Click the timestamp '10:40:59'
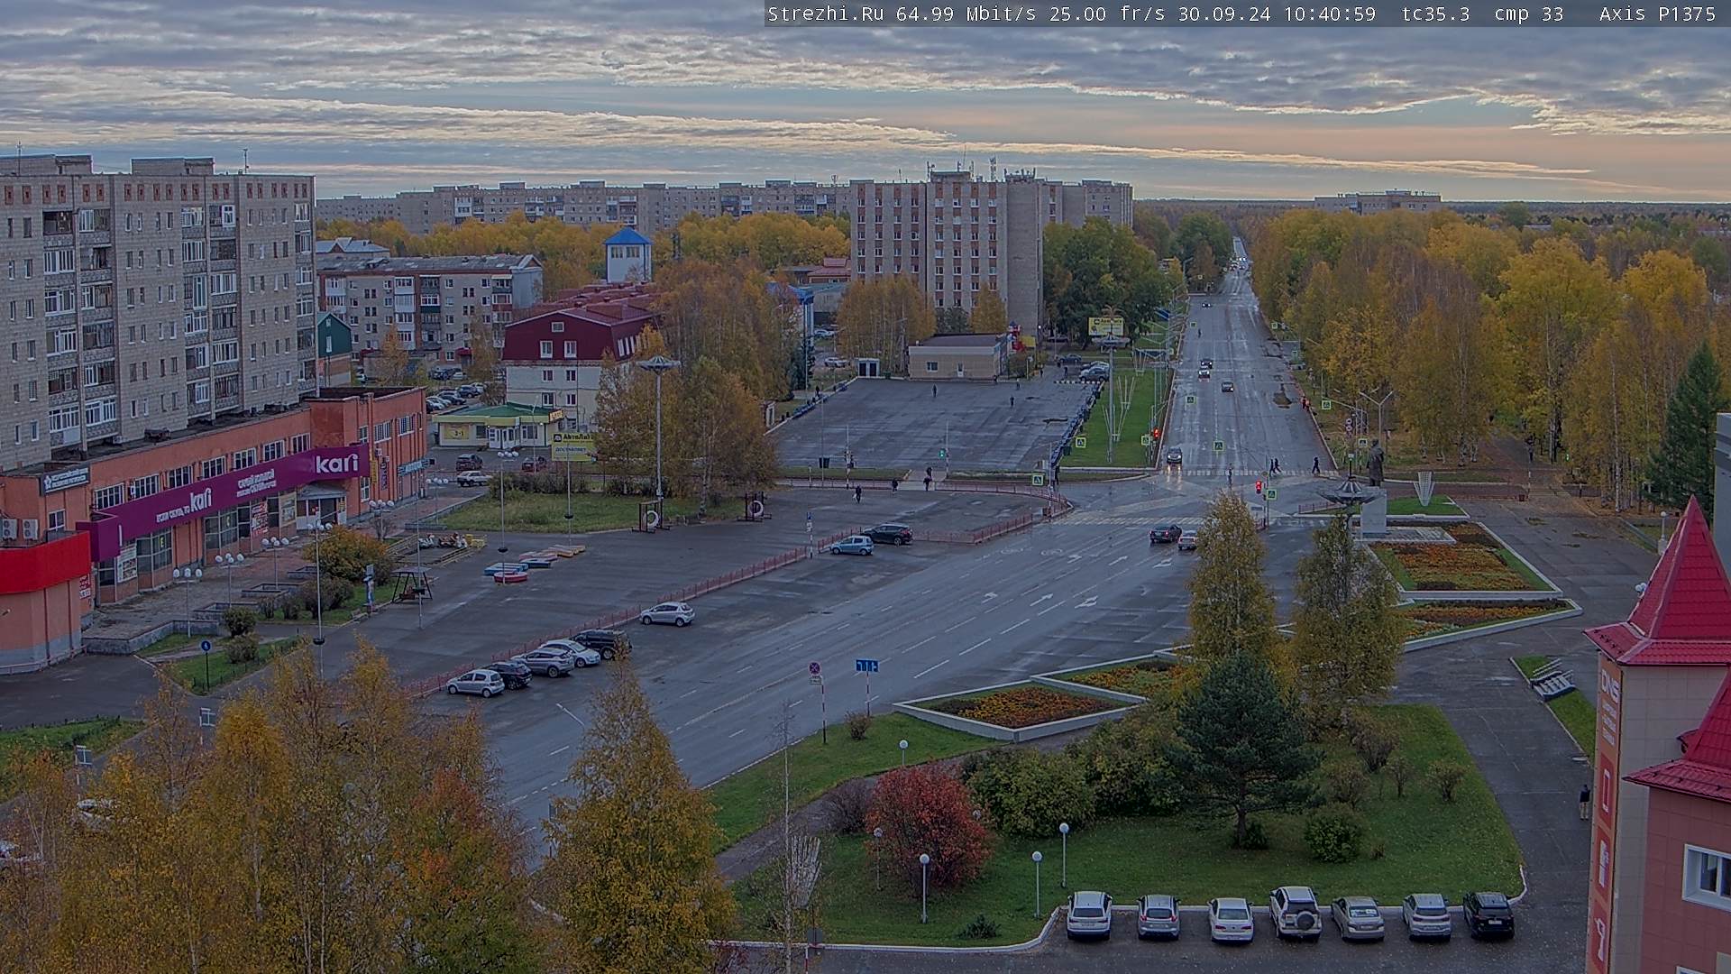This screenshot has height=974, width=1731. (x=1330, y=14)
